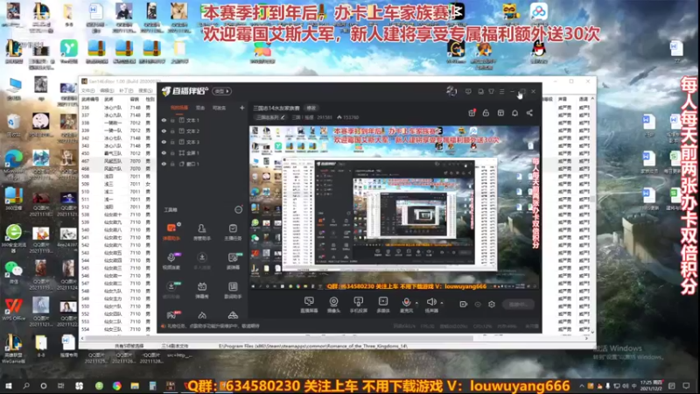This screenshot has height=394, width=700.
Task: Click the 修改 button beside stream title
Action: (311, 108)
